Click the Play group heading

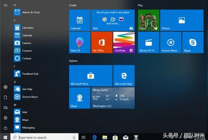140,5
